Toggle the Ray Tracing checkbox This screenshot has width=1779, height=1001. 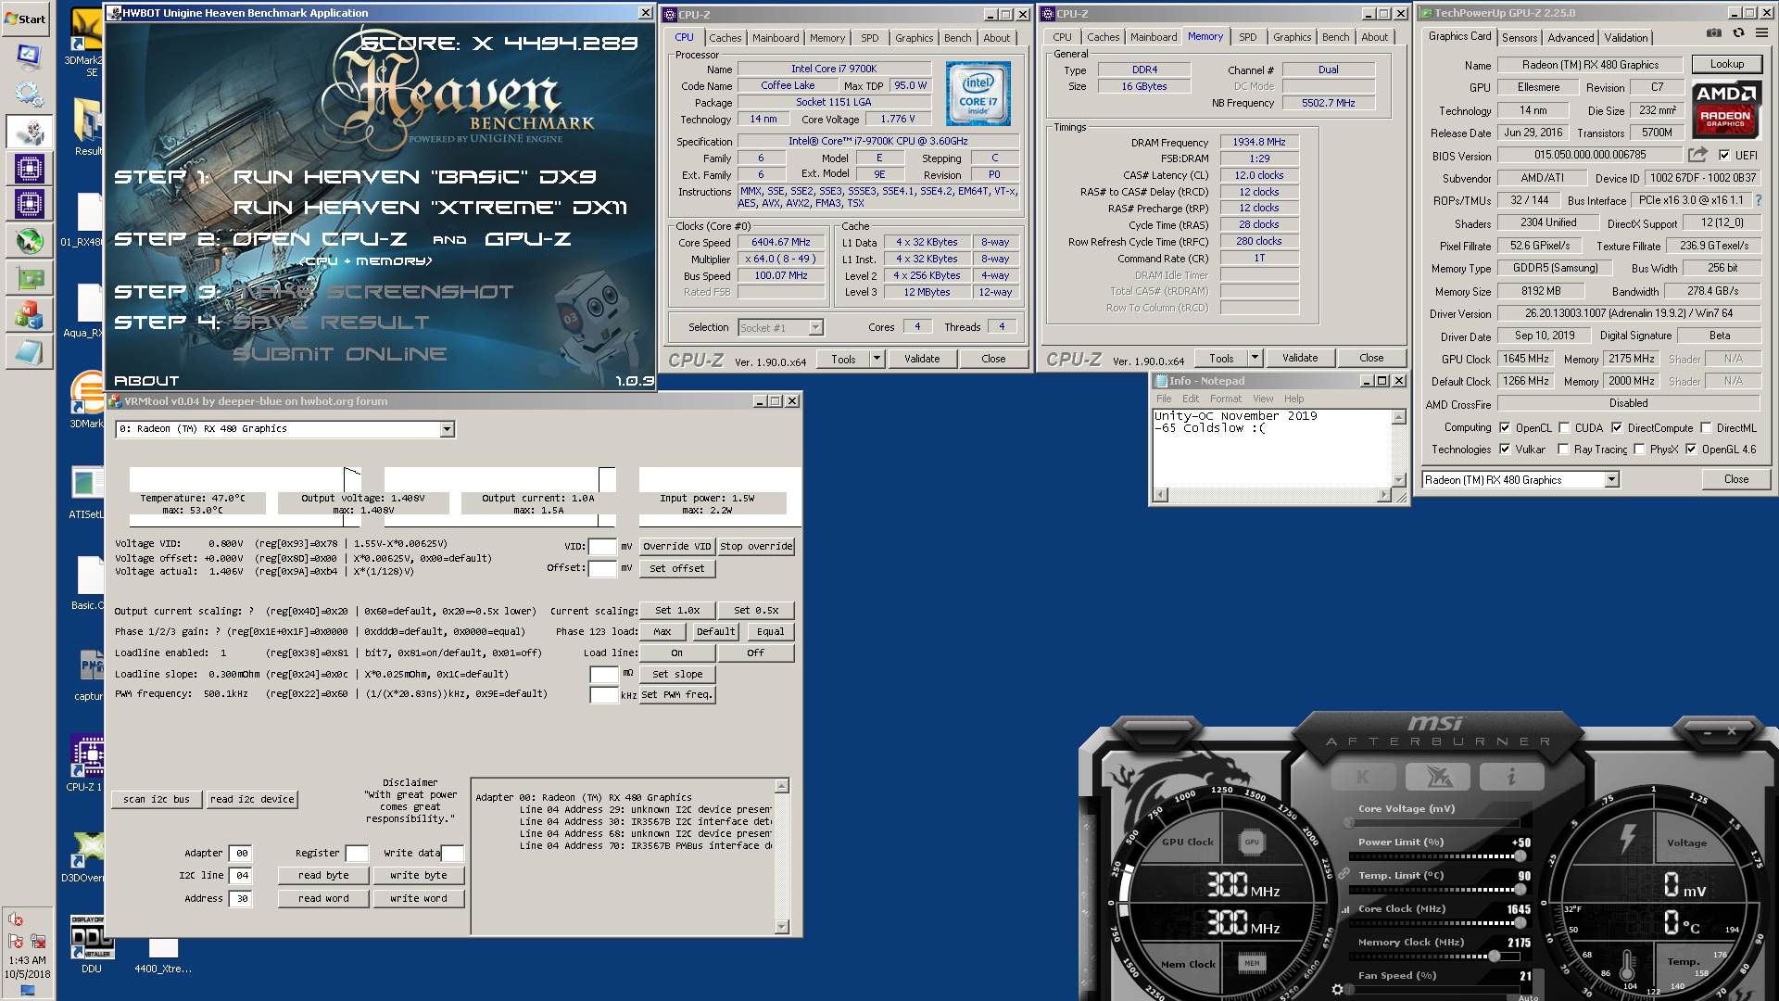pyautogui.click(x=1562, y=450)
